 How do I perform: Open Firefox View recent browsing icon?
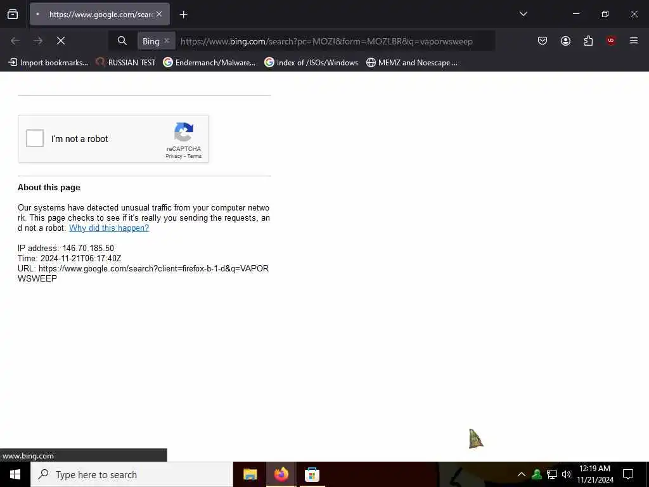13,15
